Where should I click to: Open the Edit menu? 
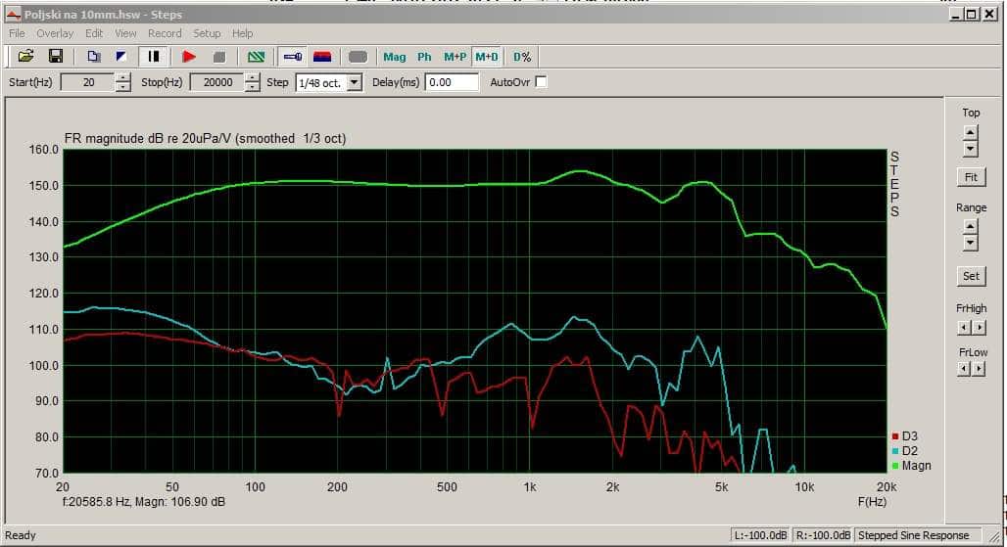[x=94, y=33]
